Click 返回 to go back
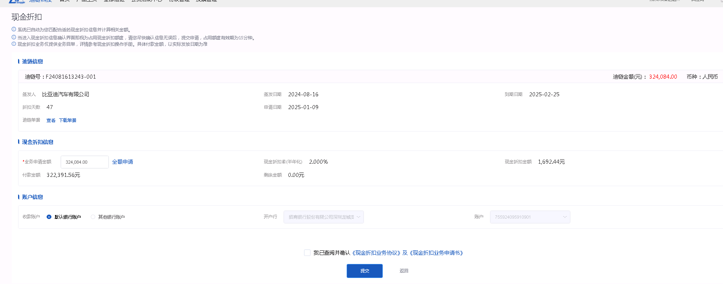This screenshot has height=284, width=723. [x=404, y=271]
